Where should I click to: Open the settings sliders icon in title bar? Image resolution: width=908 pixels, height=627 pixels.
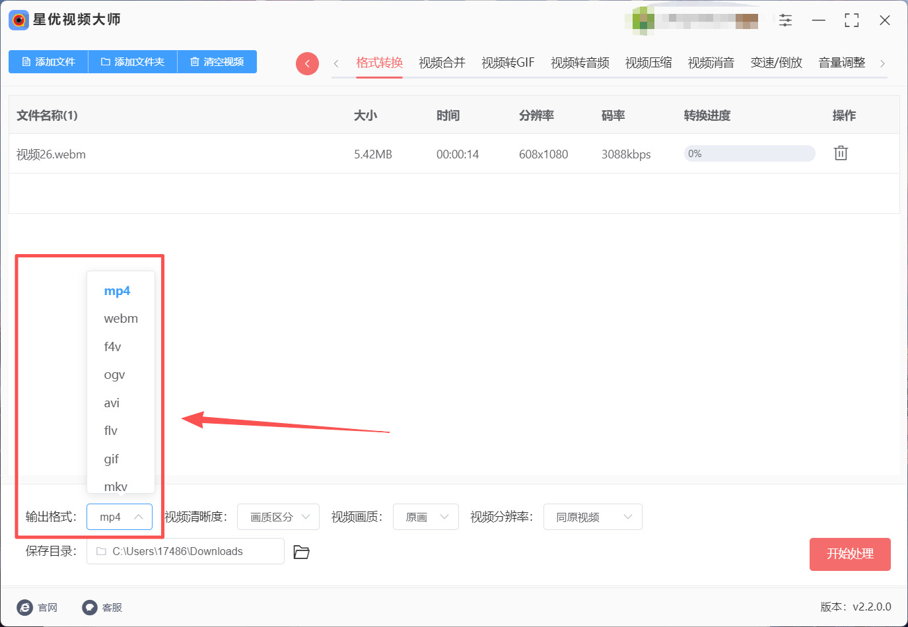pyautogui.click(x=785, y=20)
